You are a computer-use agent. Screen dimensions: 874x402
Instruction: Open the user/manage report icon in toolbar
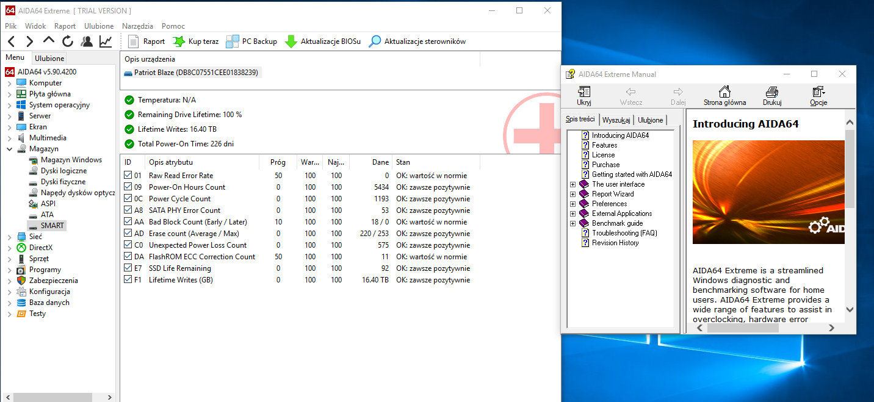[87, 41]
